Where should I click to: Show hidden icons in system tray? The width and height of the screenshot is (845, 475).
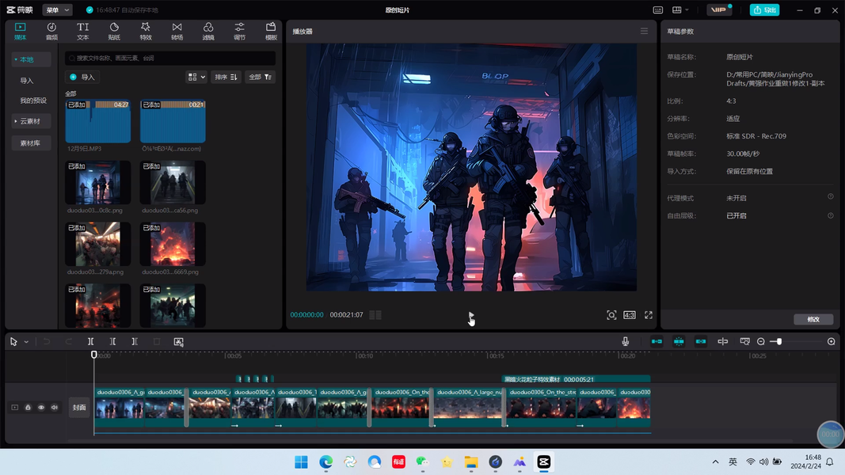pos(715,462)
